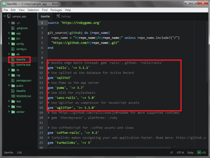Click the LF line ending selector

[172, 153]
